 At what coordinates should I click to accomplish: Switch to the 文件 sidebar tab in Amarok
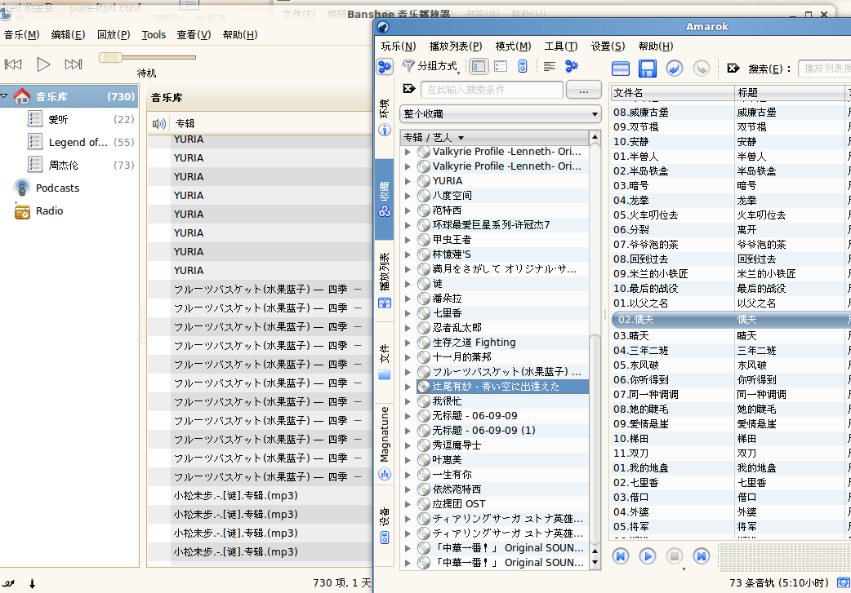click(384, 361)
